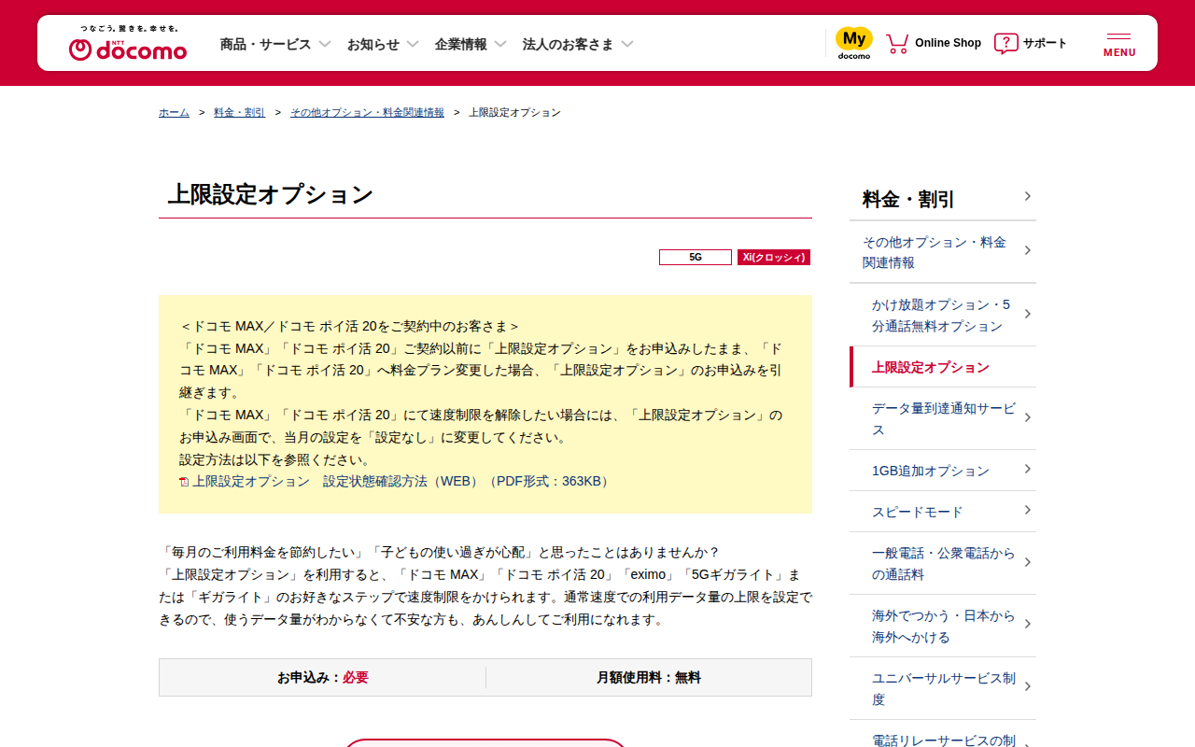The width and height of the screenshot is (1195, 747).
Task: Click chevron next to 一般電話・公衆電話からの通話料
Action: [x=1027, y=562]
